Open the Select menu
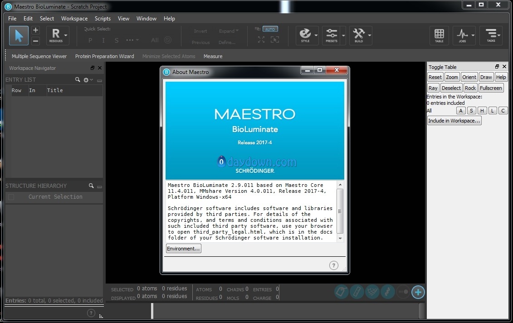 tap(47, 19)
